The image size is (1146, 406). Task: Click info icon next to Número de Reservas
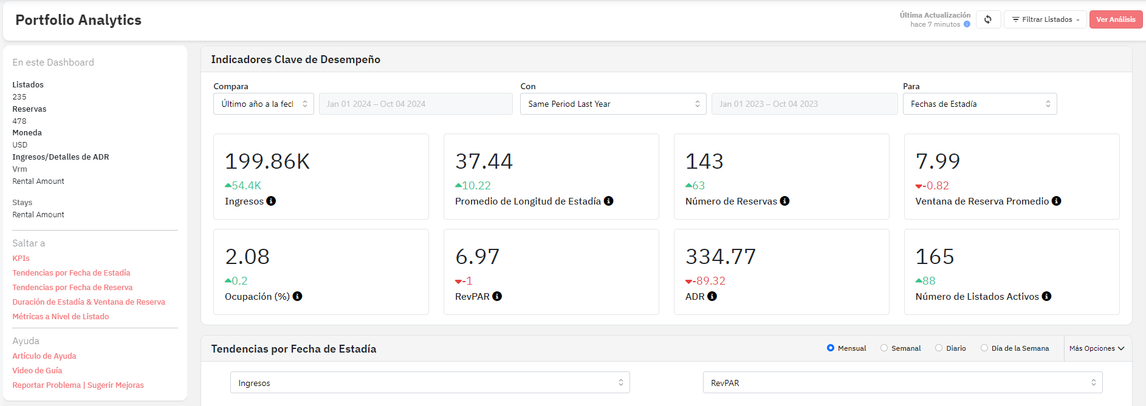(784, 201)
